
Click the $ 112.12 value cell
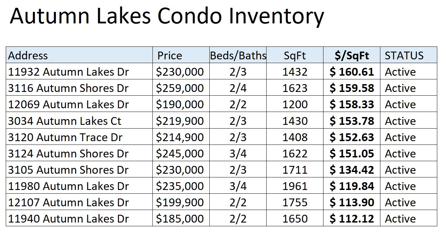click(x=352, y=218)
